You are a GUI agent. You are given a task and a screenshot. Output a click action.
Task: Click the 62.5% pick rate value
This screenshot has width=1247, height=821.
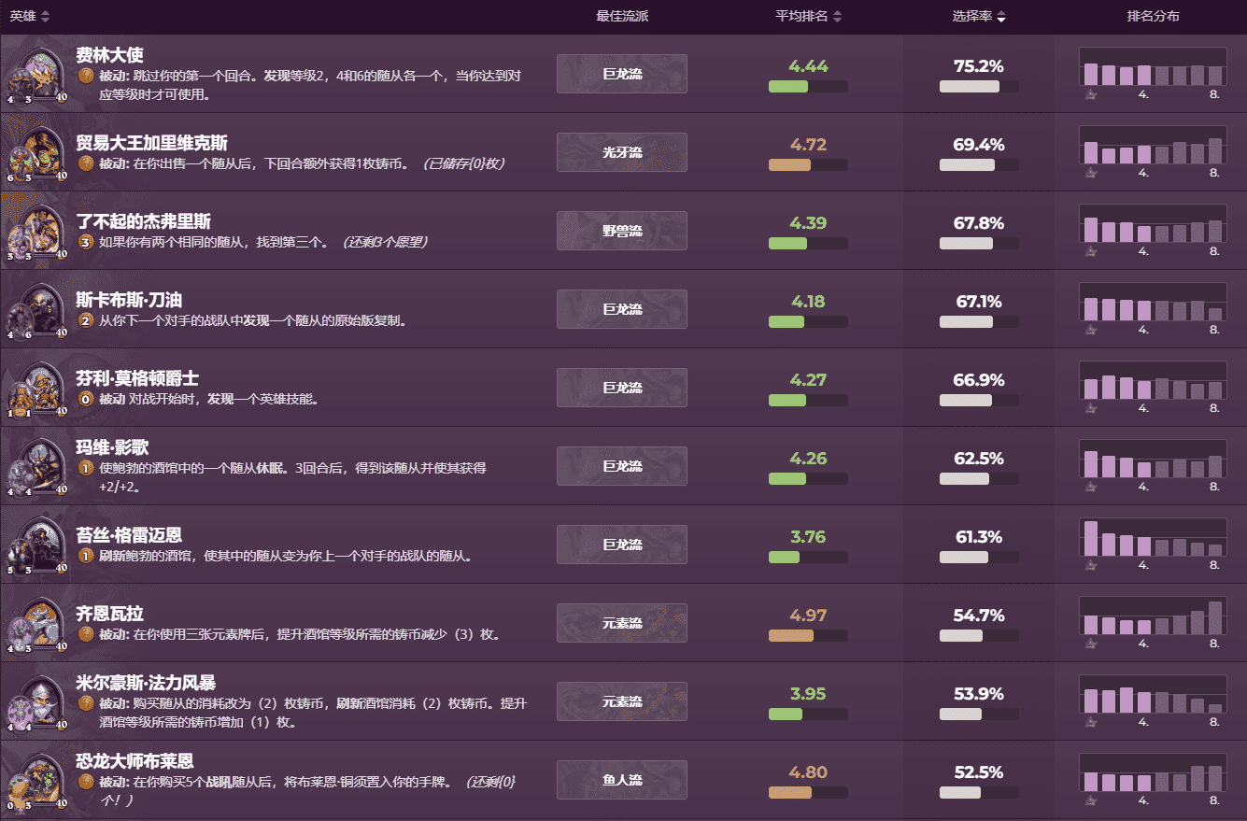coord(979,459)
